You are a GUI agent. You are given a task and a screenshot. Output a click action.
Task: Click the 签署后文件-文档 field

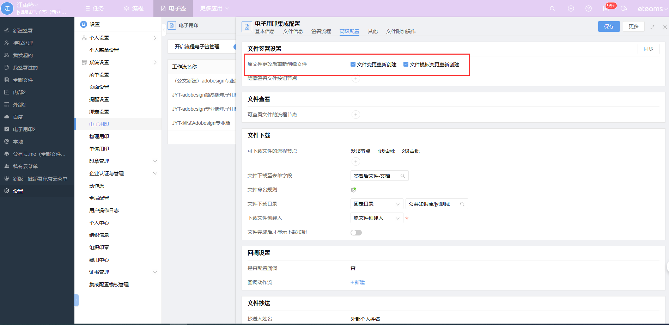(x=379, y=176)
